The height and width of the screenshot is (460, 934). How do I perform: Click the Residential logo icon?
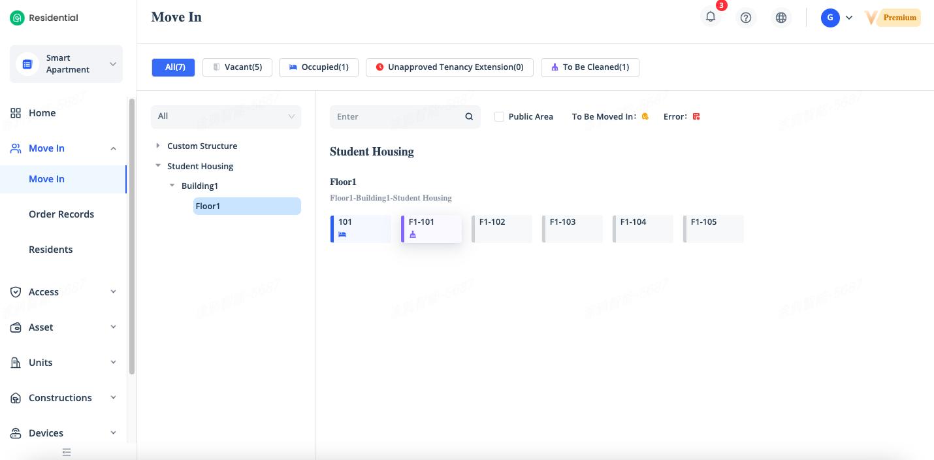point(17,18)
